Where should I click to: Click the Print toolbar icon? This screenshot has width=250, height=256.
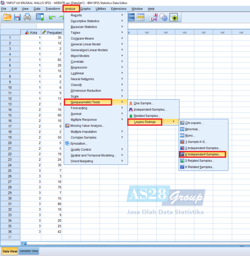(27, 18)
